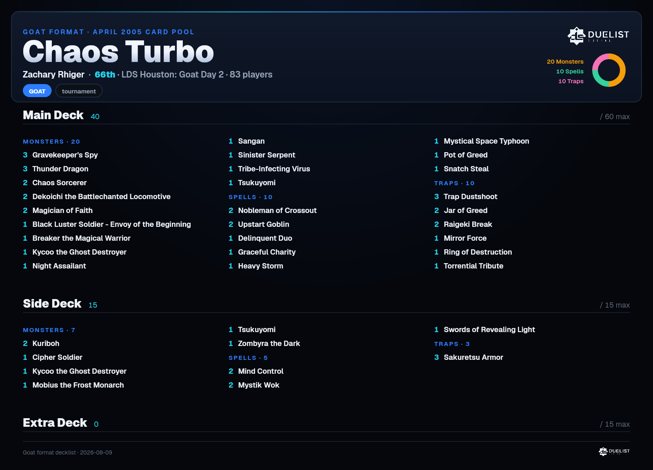Click the 20 Monsters legend label
653x470 pixels.
point(565,62)
